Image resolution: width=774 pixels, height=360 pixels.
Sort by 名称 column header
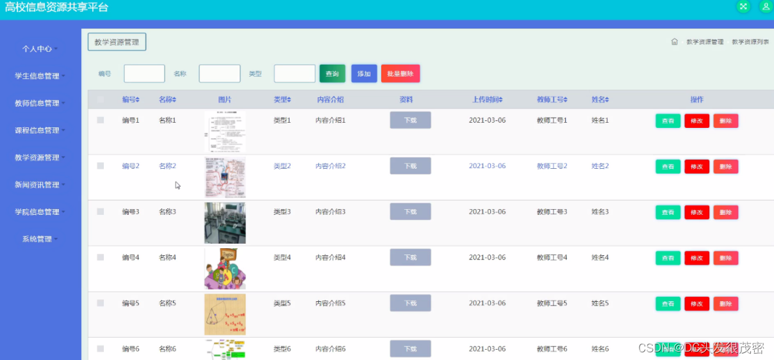point(167,100)
